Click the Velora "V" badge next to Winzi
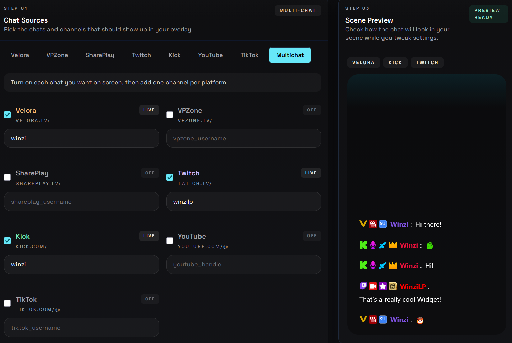Image resolution: width=512 pixels, height=343 pixels. point(363,224)
